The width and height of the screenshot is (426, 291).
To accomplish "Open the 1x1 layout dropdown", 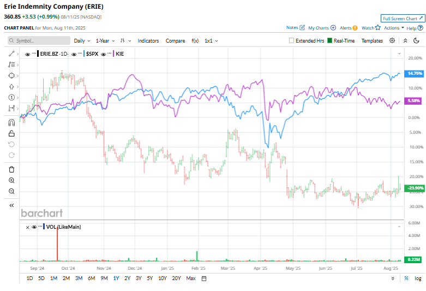I will click(211, 41).
